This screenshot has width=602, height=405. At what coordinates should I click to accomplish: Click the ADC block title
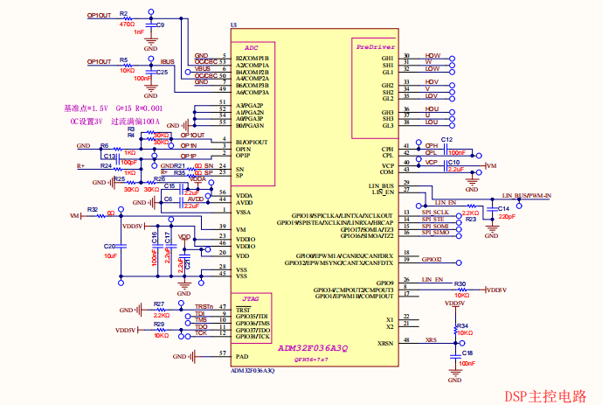pyautogui.click(x=252, y=46)
